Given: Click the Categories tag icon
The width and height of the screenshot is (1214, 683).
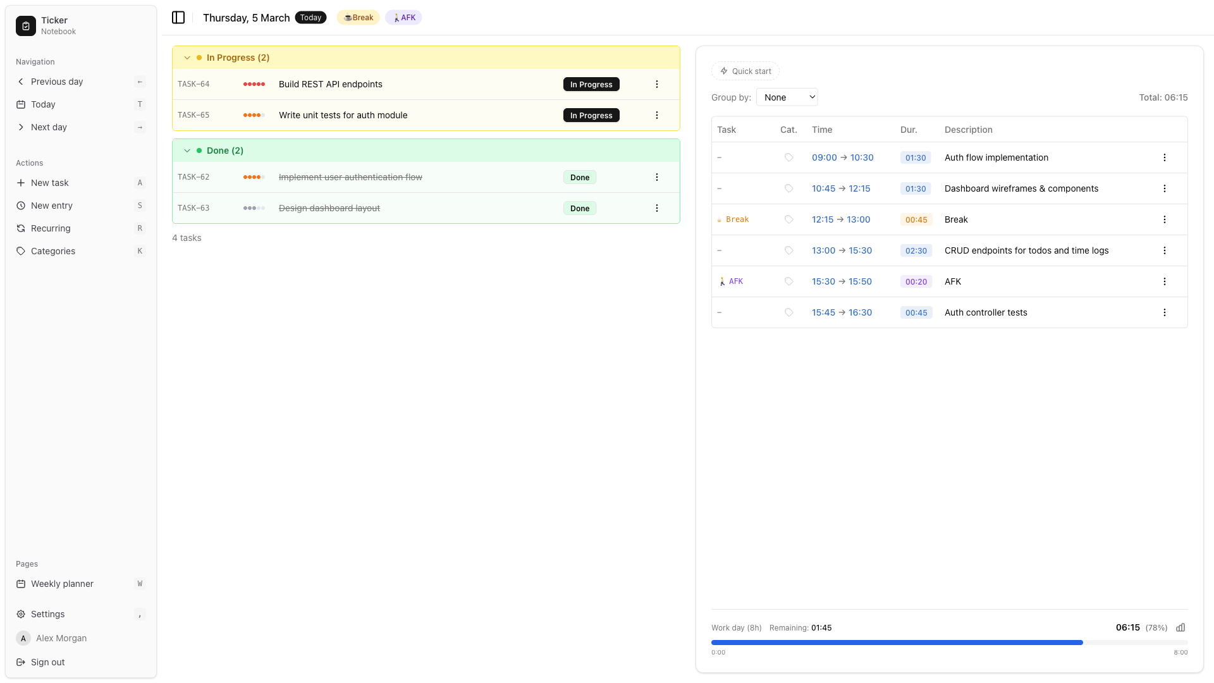Looking at the screenshot, I should point(21,251).
